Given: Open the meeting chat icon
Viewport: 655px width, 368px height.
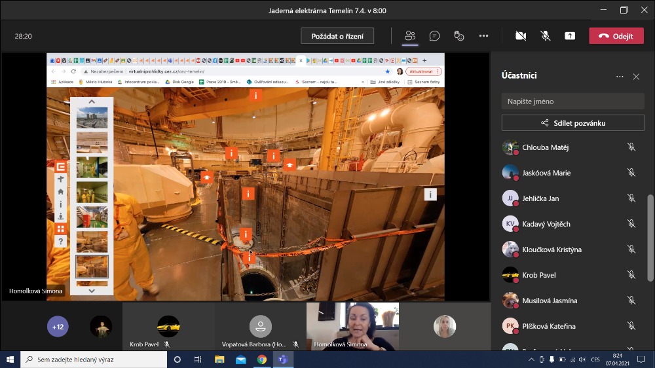Looking at the screenshot, I should point(434,36).
